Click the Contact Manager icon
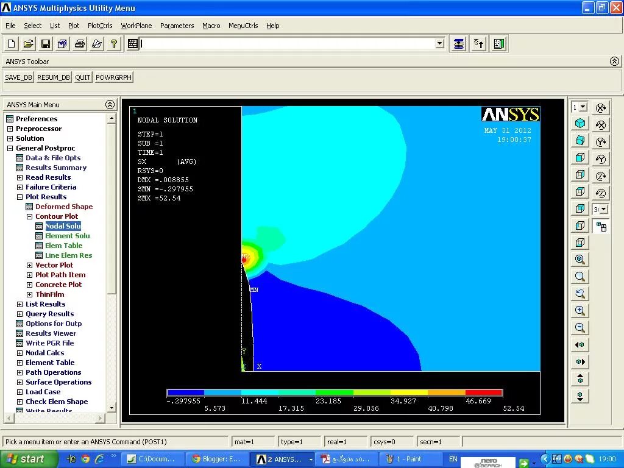 click(x=499, y=44)
